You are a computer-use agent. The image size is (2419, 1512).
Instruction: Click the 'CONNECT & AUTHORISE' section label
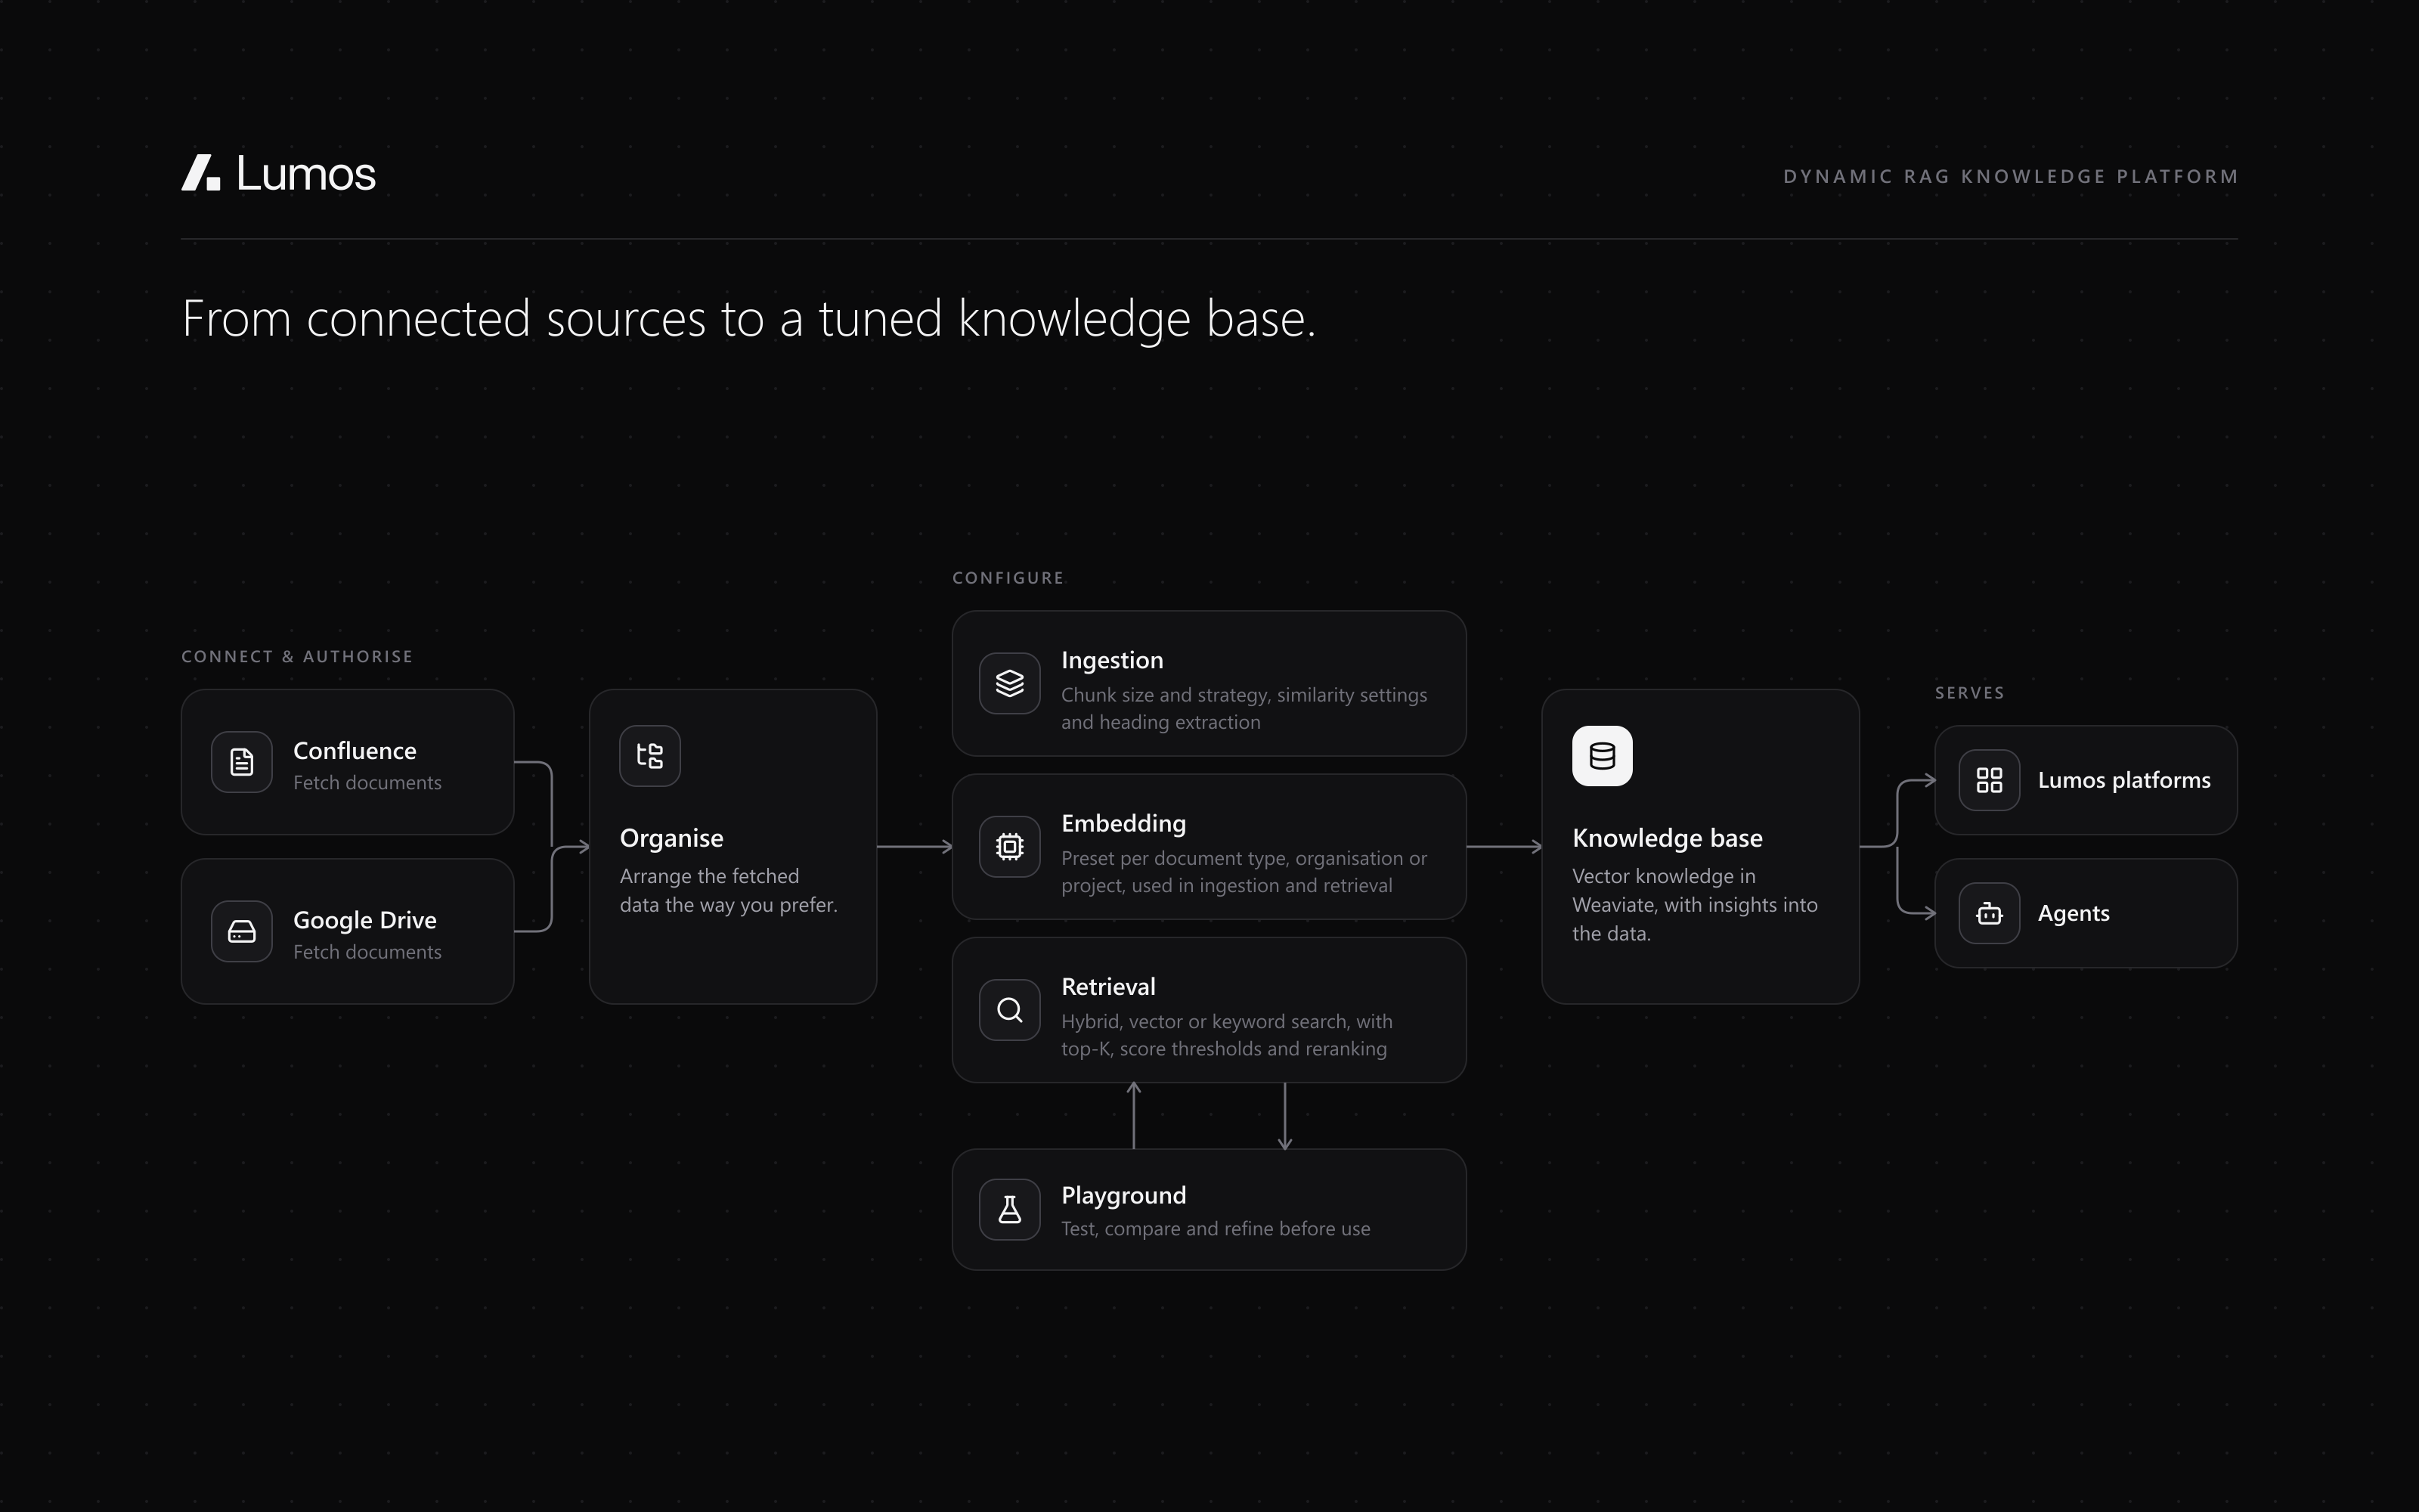(297, 657)
